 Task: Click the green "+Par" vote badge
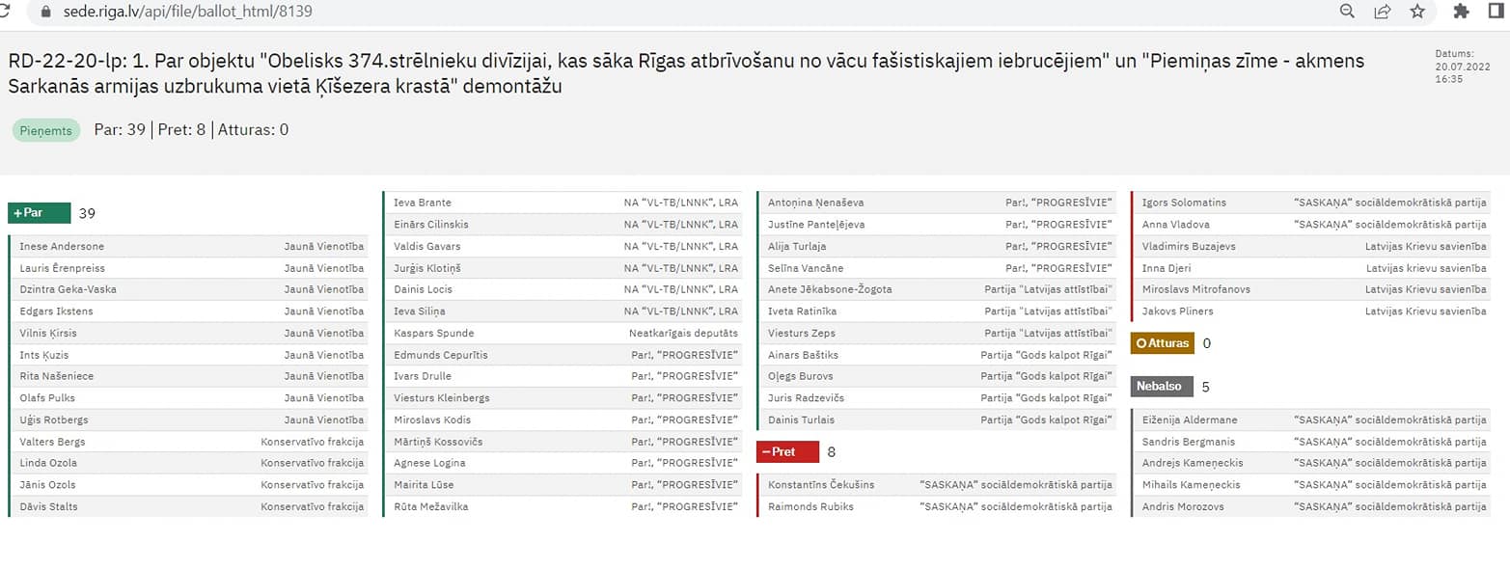pyautogui.click(x=40, y=213)
